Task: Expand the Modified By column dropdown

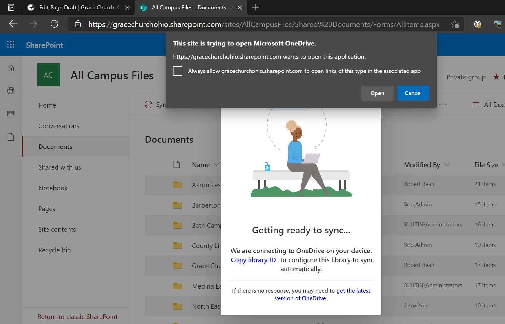Action: [447, 164]
